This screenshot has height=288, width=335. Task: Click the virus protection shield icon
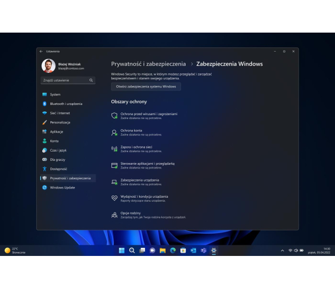[115, 116]
